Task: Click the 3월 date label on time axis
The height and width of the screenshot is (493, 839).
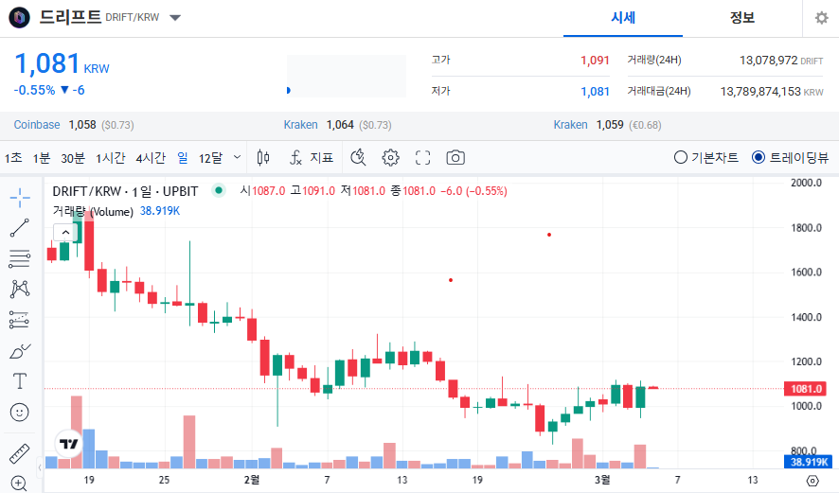Action: point(602,480)
